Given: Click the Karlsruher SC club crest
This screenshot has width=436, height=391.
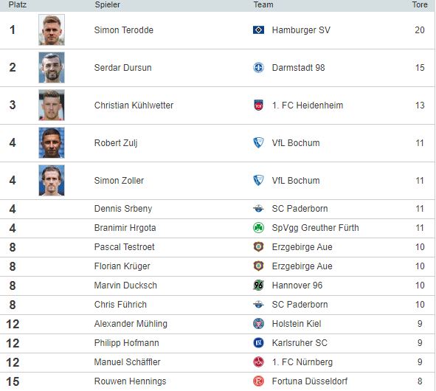Looking at the screenshot, I should 258,343.
